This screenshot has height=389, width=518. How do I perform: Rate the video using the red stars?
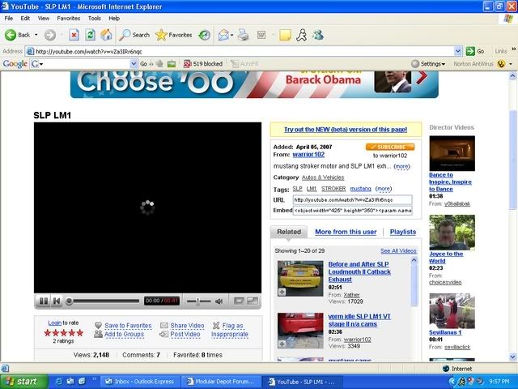63,333
